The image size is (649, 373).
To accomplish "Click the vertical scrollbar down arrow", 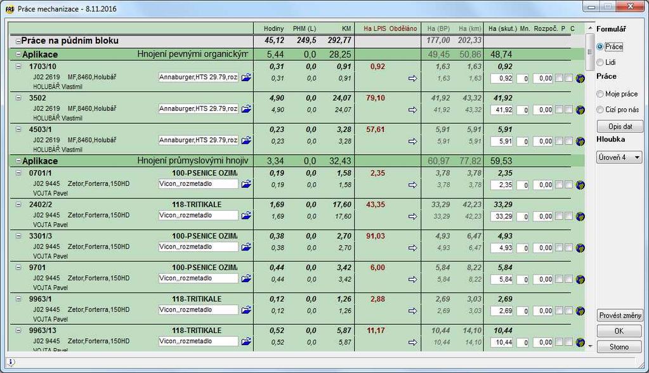I will point(590,346).
